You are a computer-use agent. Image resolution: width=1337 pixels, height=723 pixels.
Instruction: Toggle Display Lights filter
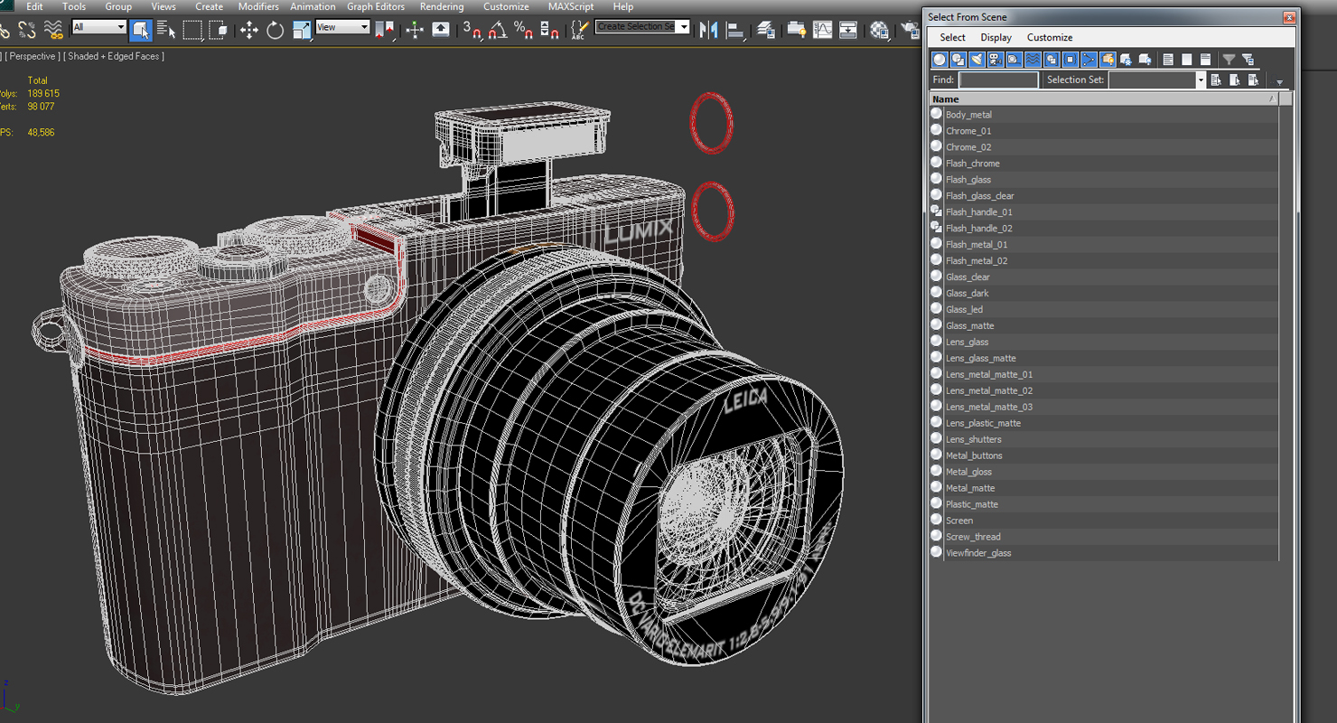click(x=977, y=60)
